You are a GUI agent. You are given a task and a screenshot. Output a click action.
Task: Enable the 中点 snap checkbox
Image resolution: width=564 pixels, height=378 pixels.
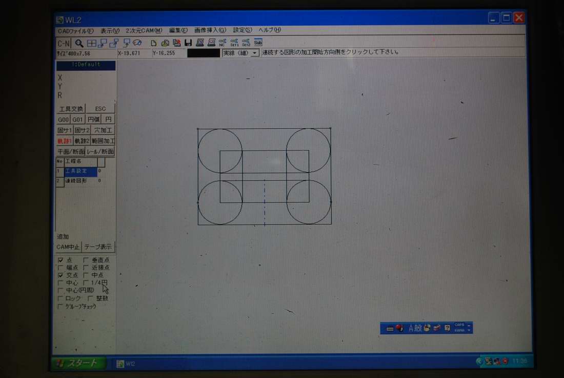[x=86, y=275]
